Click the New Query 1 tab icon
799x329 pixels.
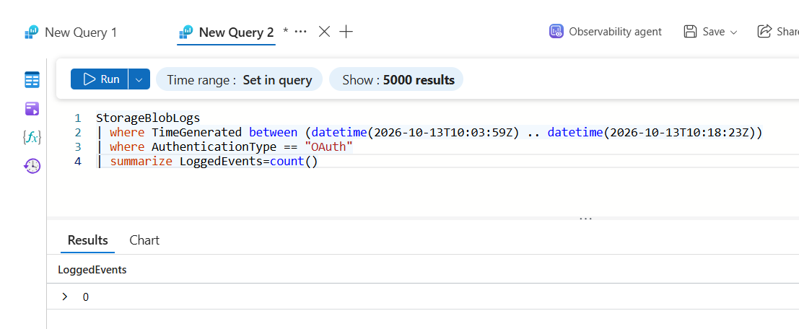point(32,32)
